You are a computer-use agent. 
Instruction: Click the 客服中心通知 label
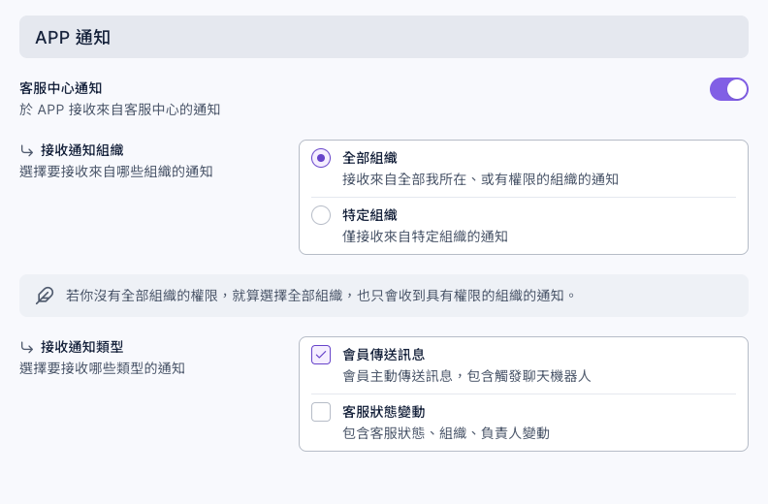click(x=61, y=88)
